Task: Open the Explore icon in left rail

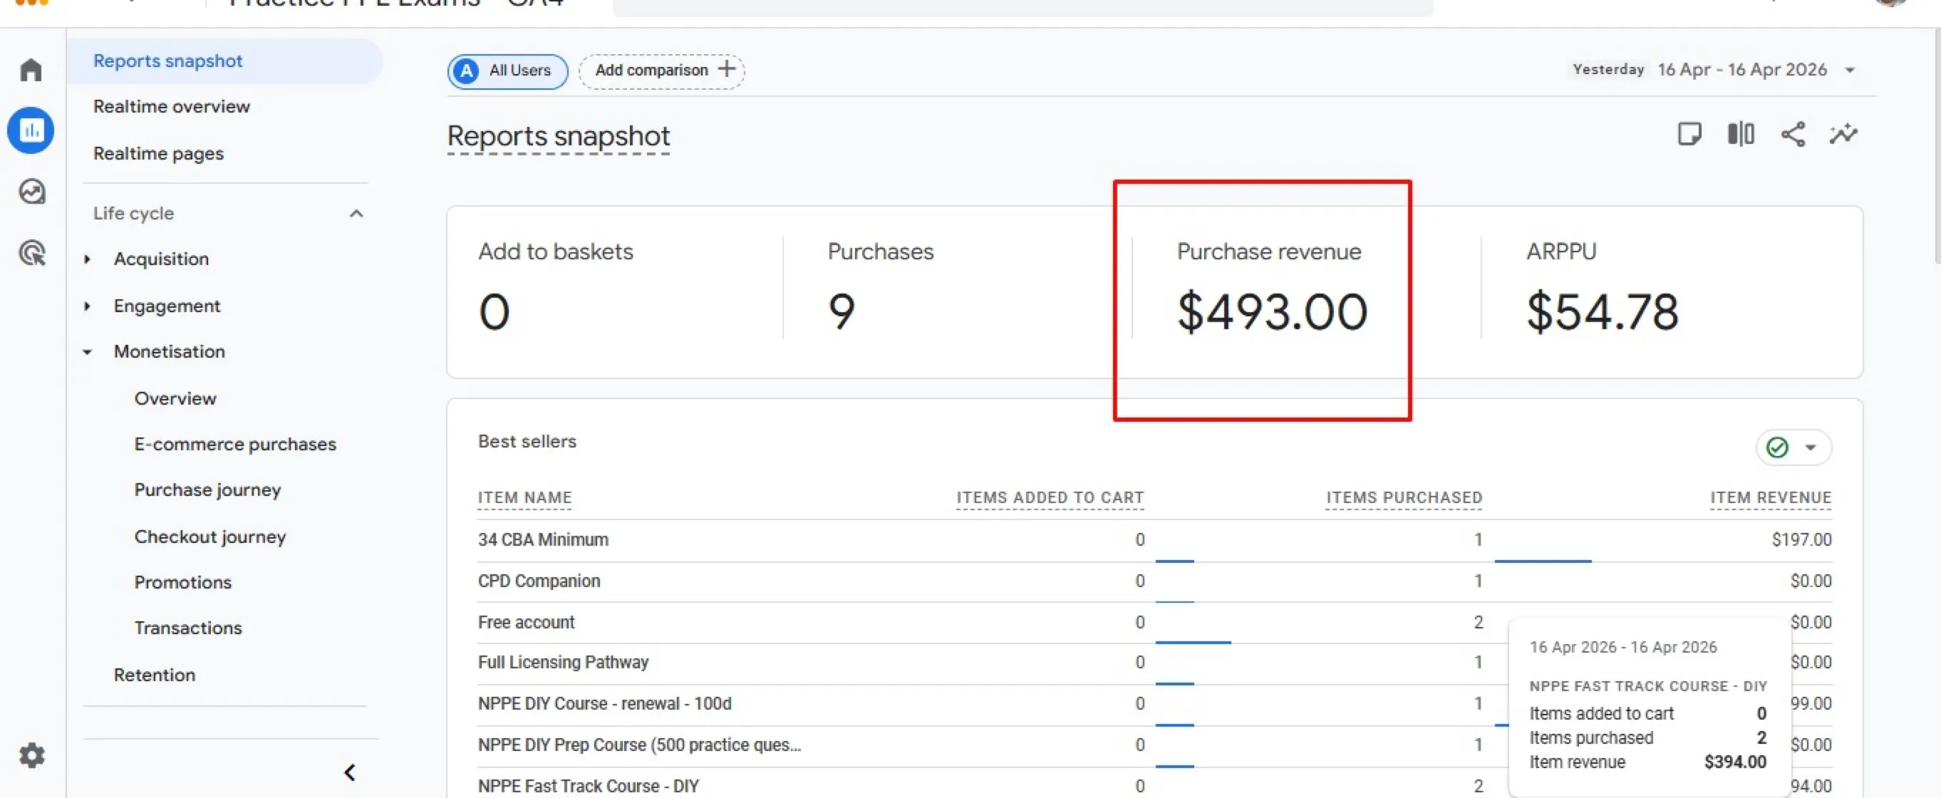Action: tap(31, 192)
